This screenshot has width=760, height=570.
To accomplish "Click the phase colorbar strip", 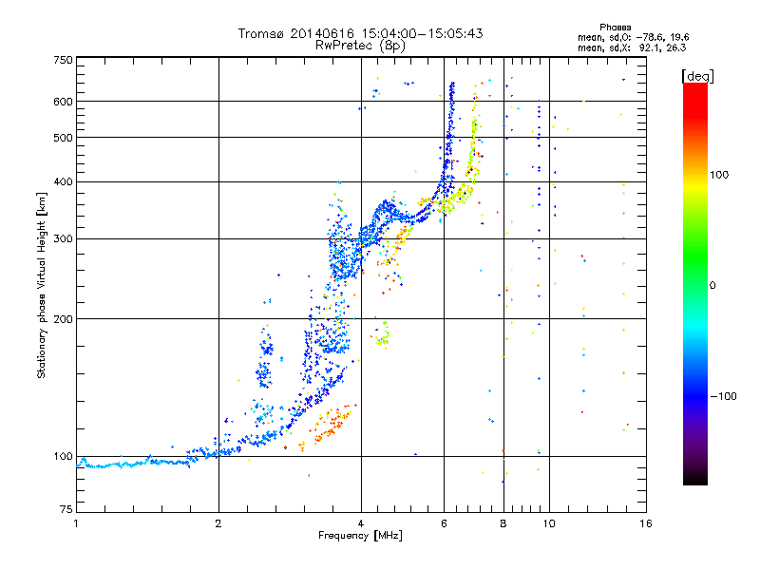I will tap(695, 284).
